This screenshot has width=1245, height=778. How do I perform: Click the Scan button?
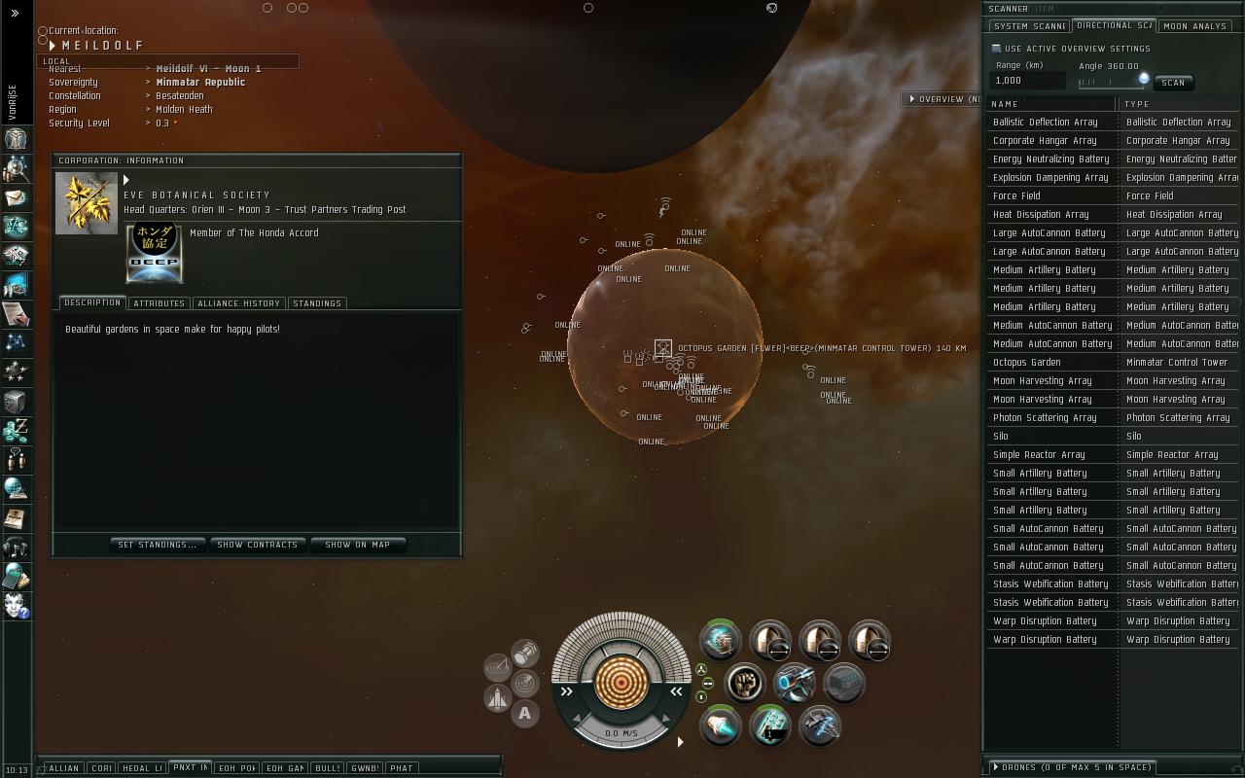pyautogui.click(x=1174, y=83)
